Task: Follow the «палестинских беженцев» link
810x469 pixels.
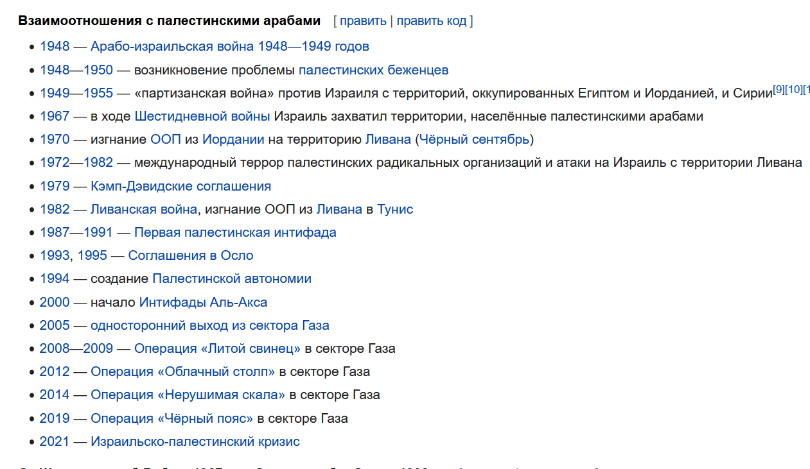Action: point(373,70)
